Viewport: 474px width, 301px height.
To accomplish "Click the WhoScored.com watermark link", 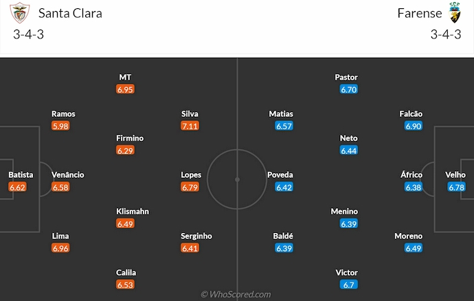I will tap(236, 294).
